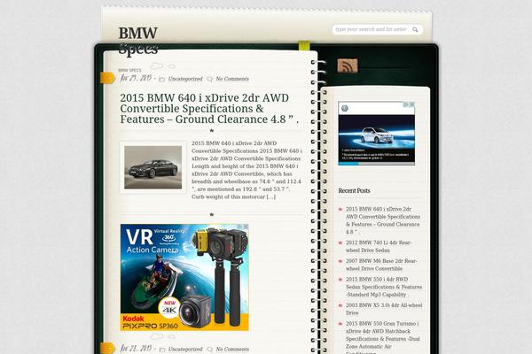
Task: Open recent post 2015 BMW 550 i 4dr RWD
Action: click(384, 287)
